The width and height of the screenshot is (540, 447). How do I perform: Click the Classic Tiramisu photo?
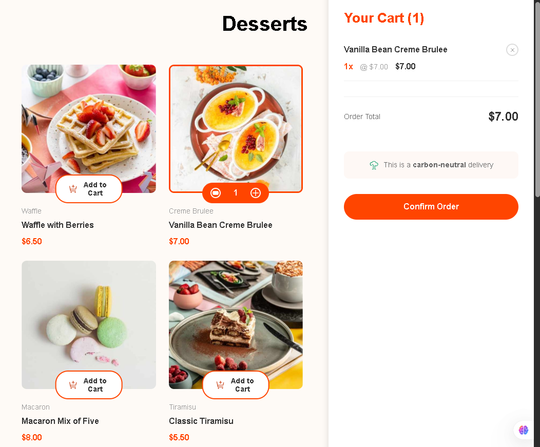click(x=236, y=313)
